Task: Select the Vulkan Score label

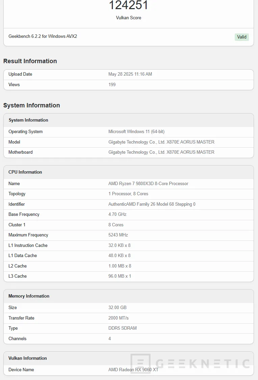Action: click(128, 18)
